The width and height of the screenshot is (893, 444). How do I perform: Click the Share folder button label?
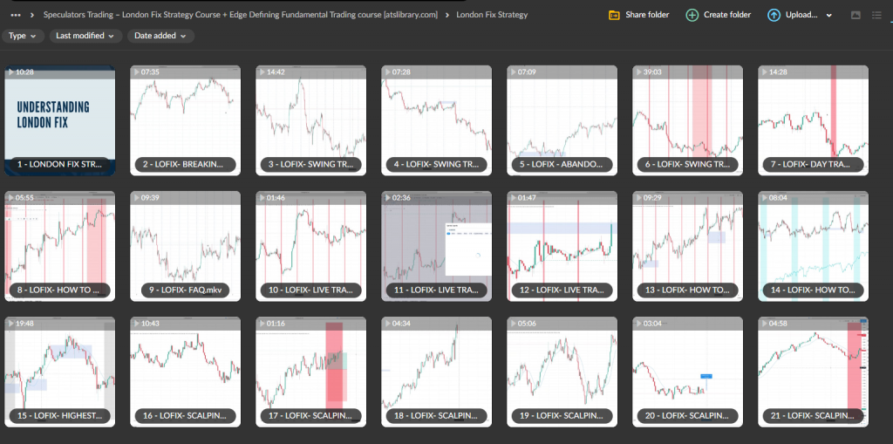[647, 15]
